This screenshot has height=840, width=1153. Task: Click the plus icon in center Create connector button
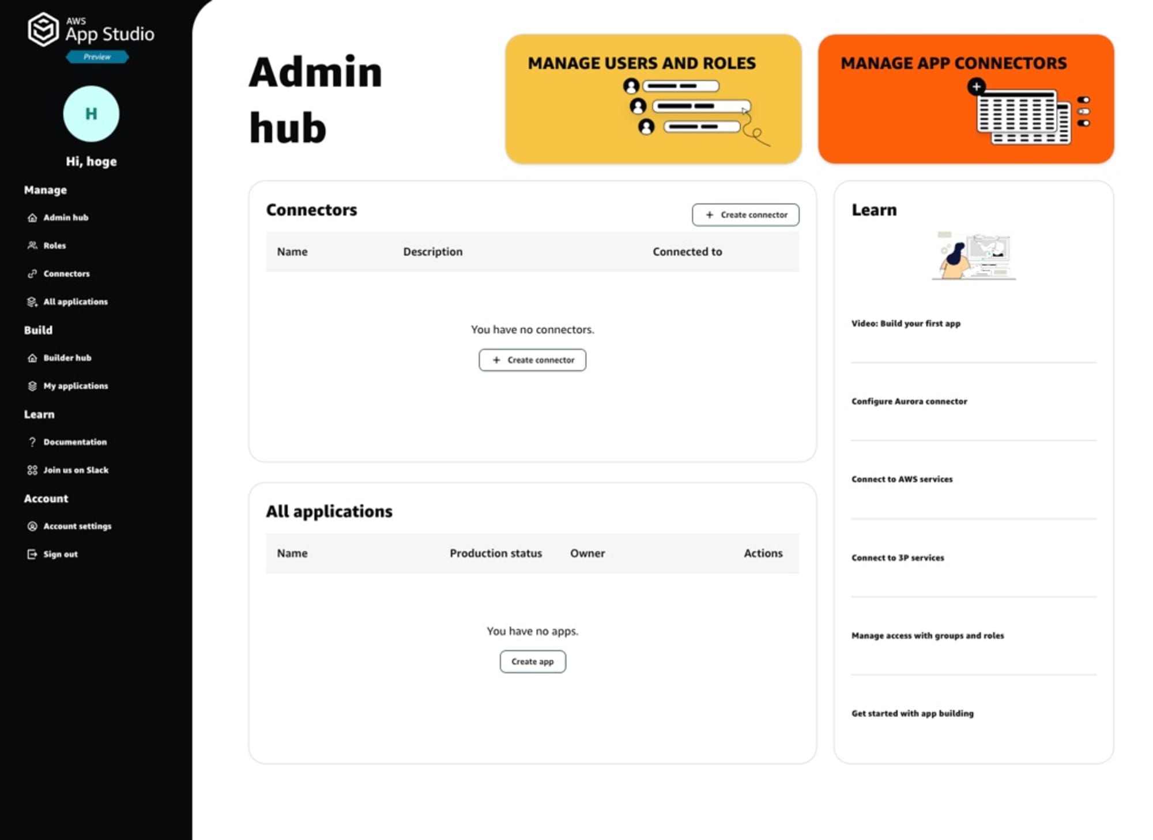496,360
